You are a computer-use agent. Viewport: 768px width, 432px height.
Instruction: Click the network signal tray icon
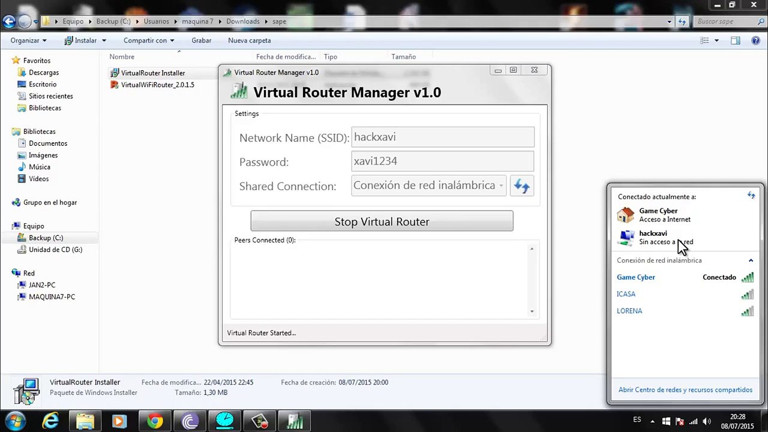693,421
